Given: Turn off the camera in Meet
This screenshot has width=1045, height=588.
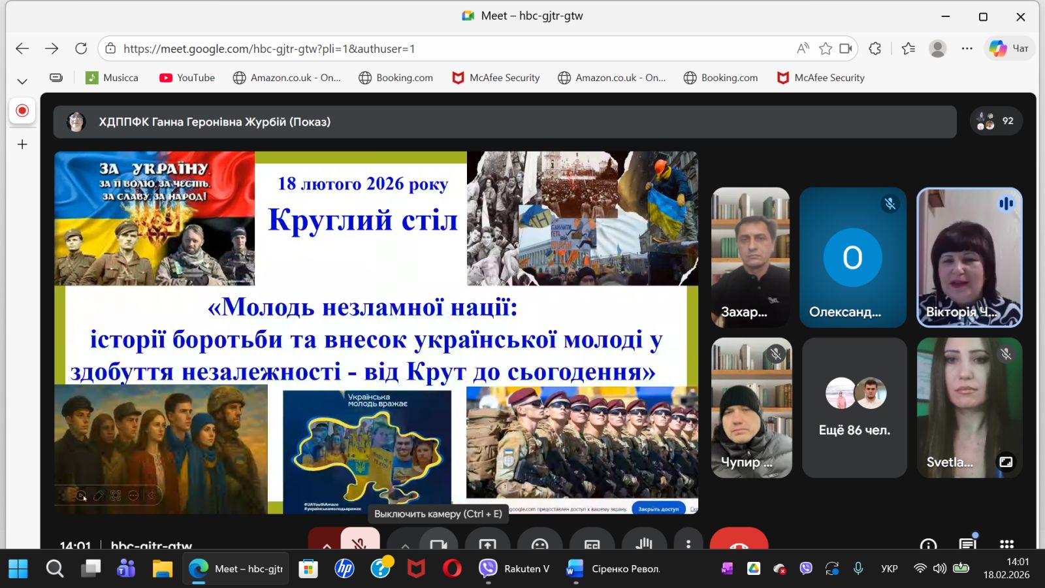Looking at the screenshot, I should 438,544.
